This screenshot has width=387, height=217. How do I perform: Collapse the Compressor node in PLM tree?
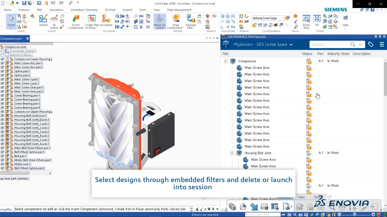click(x=226, y=61)
